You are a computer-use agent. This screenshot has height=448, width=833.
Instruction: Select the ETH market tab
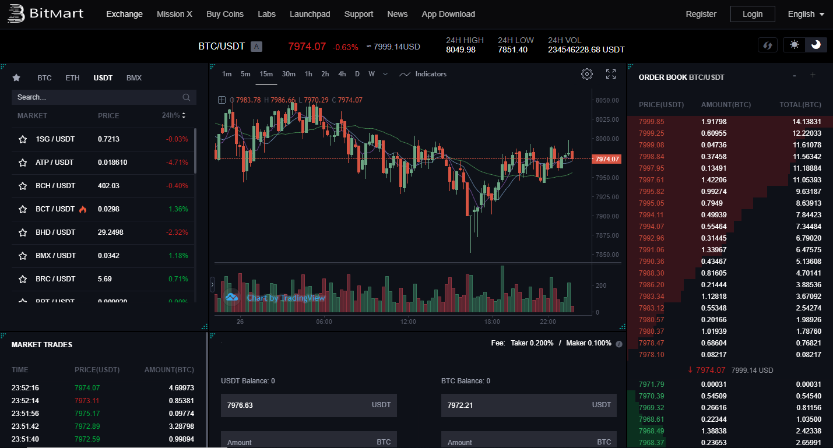coord(72,78)
